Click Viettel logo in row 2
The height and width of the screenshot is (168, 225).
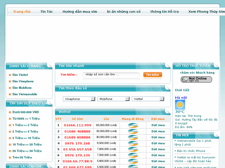[133, 131]
